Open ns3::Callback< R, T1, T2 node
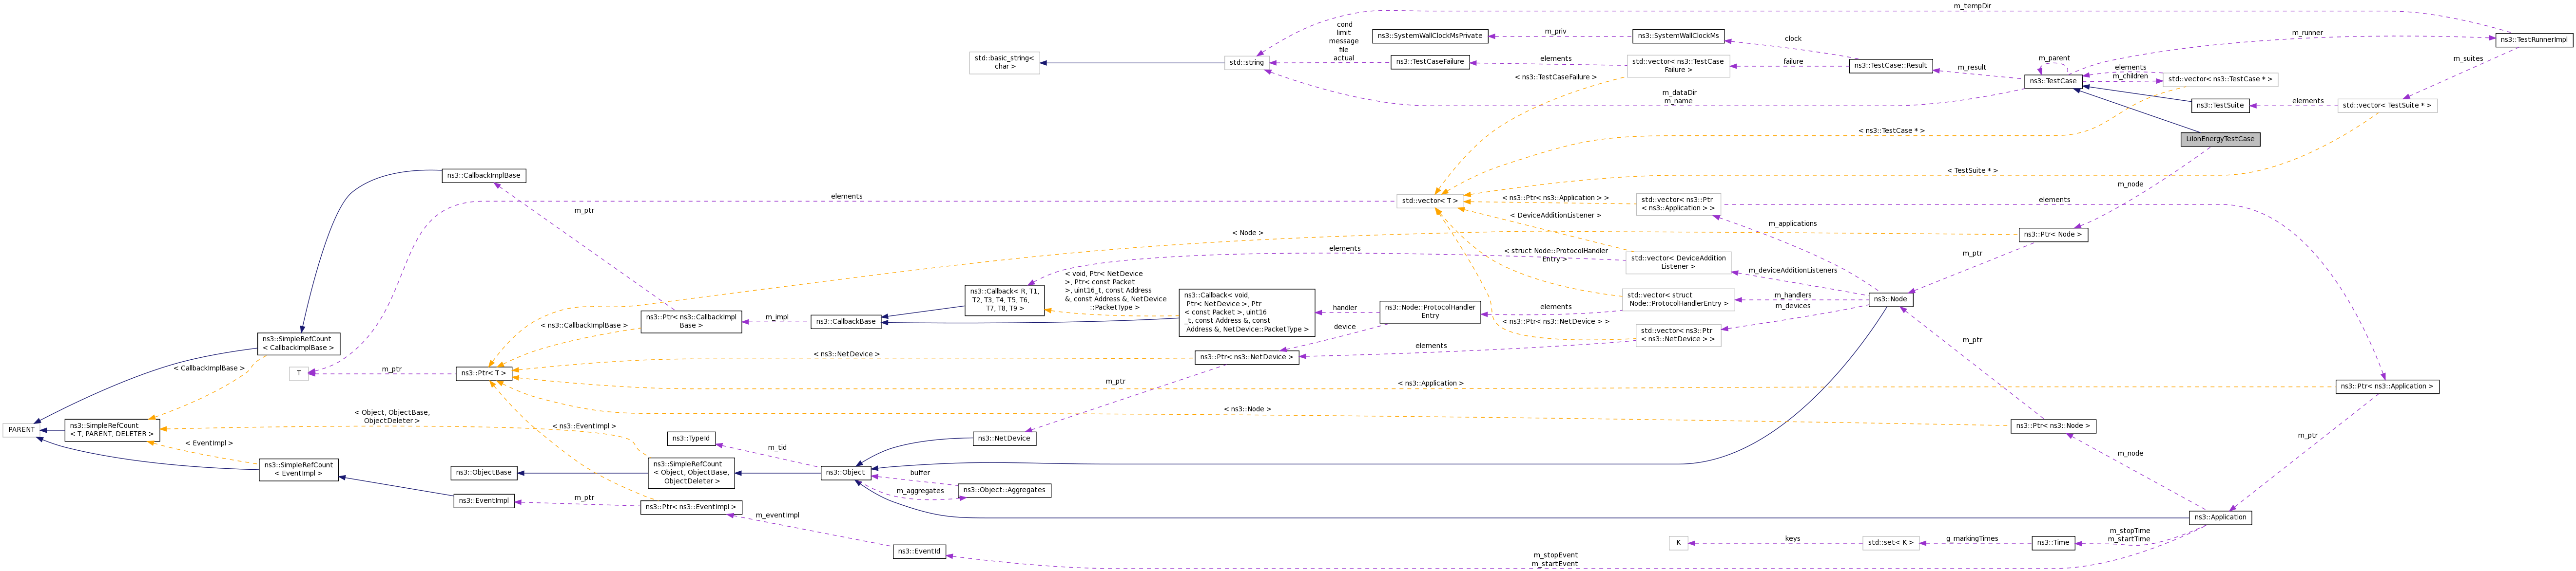The width and height of the screenshot is (2576, 571). point(1005,300)
